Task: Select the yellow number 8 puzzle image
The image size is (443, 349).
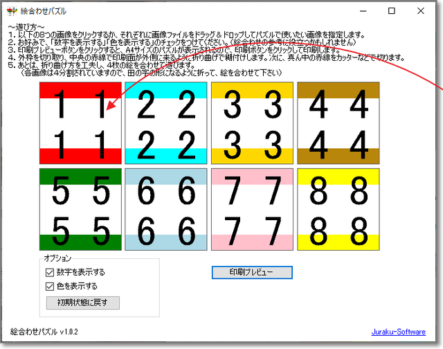Action: point(338,210)
